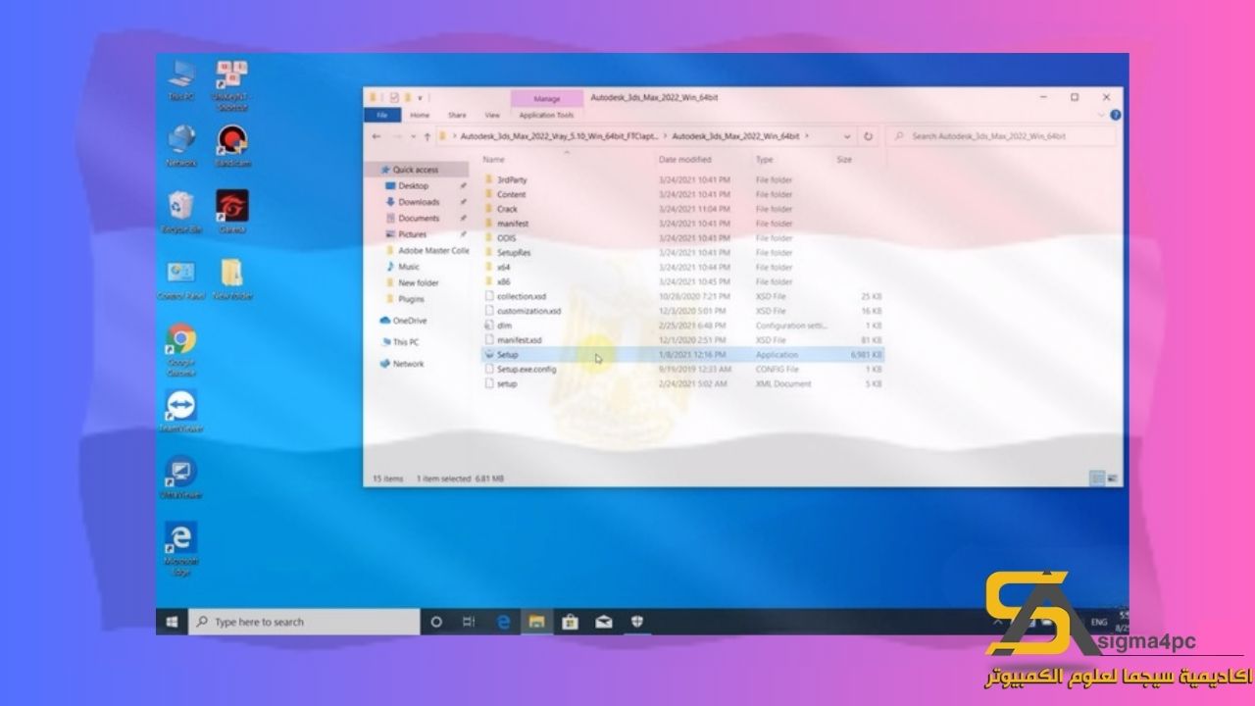Open Plugins folder in navigation pane
Image resolution: width=1255 pixels, height=706 pixels.
point(412,299)
